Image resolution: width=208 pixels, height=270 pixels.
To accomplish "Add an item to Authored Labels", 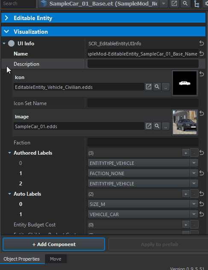I will pyautogui.click(x=186, y=153).
